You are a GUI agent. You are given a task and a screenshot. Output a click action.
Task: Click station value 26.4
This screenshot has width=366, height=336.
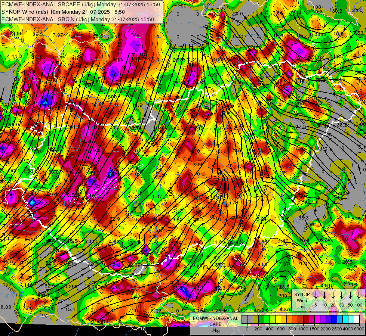[116, 128]
